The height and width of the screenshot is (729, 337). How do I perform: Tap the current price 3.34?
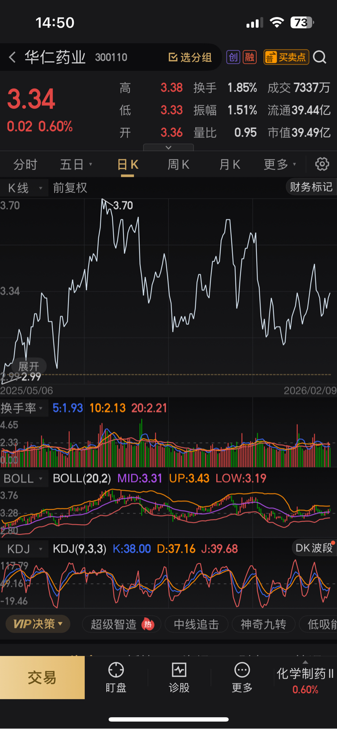coord(31,99)
